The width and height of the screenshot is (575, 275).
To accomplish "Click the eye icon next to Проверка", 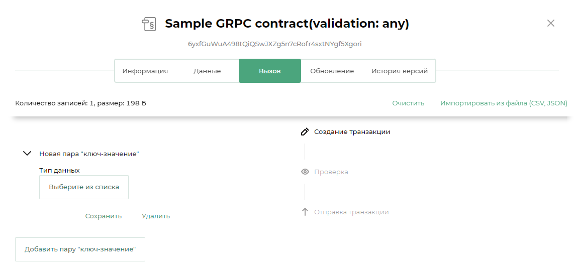I will tap(305, 172).
